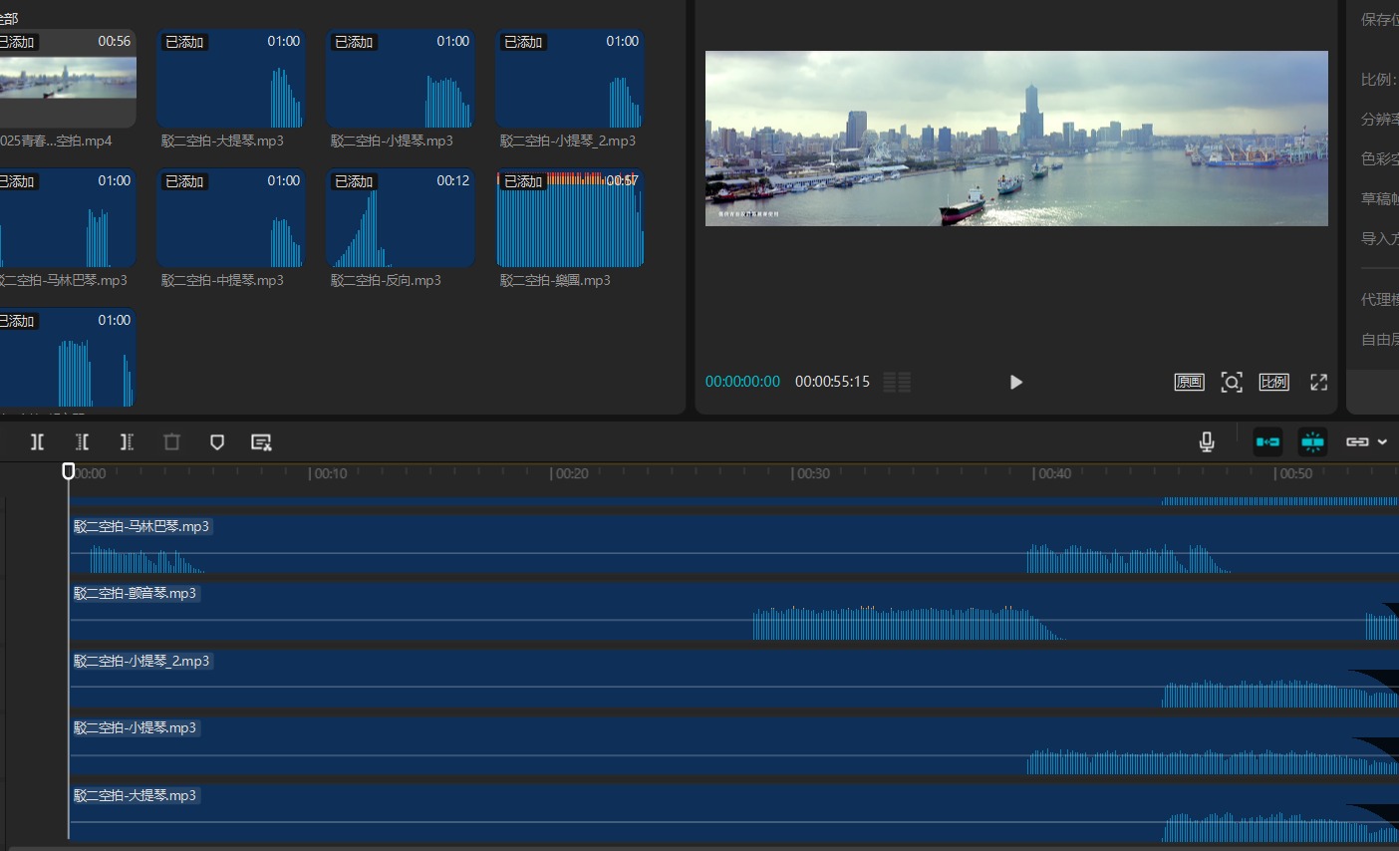Select the 空拍.mp4 video thumbnail
Viewport: 1399px width, 851px height.
pos(67,79)
